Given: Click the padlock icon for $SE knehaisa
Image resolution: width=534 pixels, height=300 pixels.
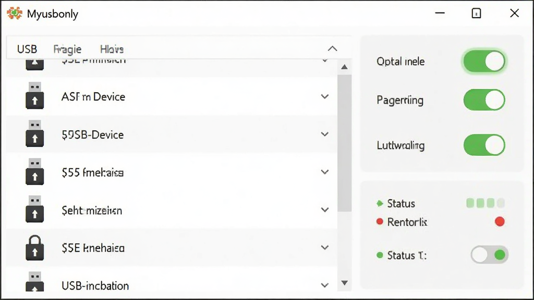Looking at the screenshot, I should [35, 247].
